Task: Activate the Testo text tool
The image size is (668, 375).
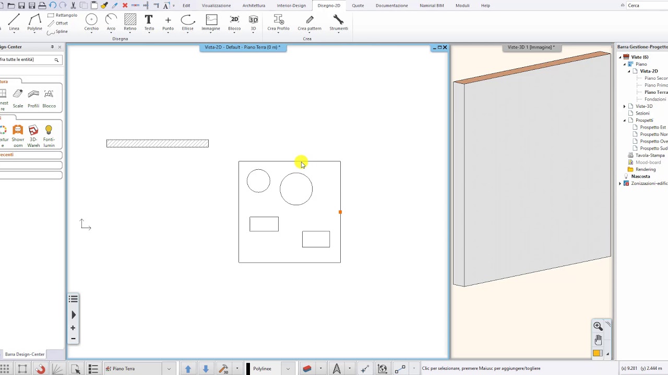Action: (x=149, y=22)
